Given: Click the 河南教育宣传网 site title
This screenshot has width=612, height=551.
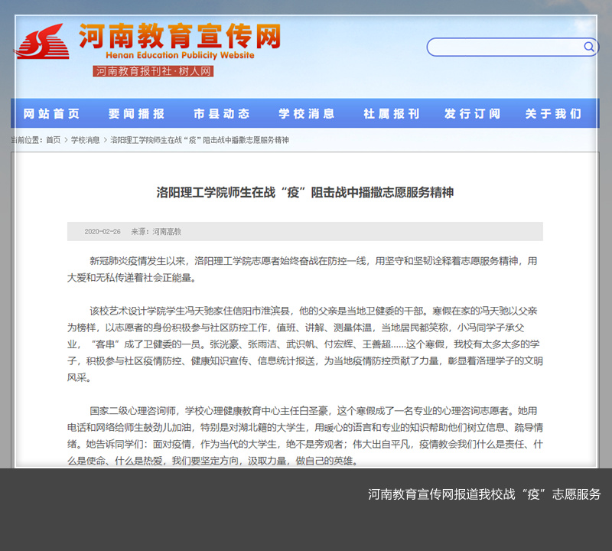Looking at the screenshot, I should [180, 35].
